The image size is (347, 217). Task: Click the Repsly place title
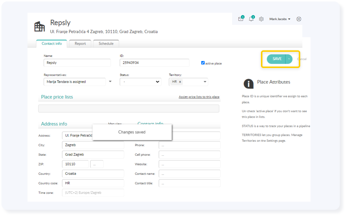[x=60, y=23]
